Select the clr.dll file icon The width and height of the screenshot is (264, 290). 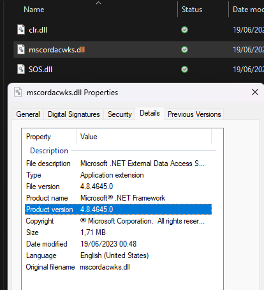click(21, 29)
